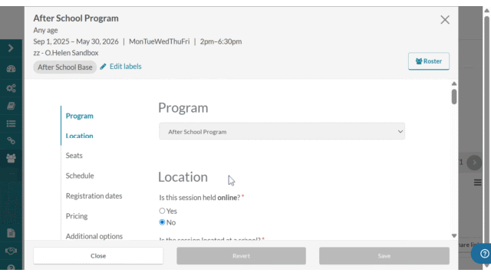Click the link chain icon in sidebar

[11, 141]
